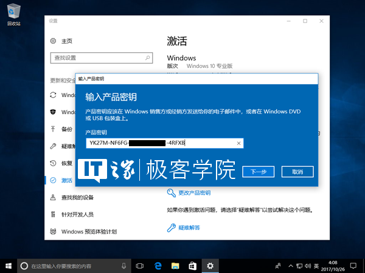
Task: Close the Settings window
Action: (321, 21)
